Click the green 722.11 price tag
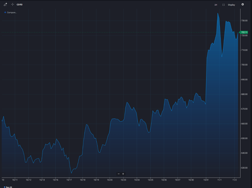 [244, 32]
